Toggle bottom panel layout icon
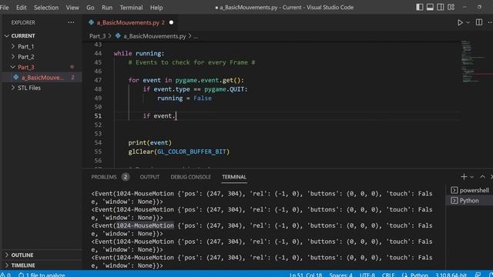 click(x=430, y=7)
